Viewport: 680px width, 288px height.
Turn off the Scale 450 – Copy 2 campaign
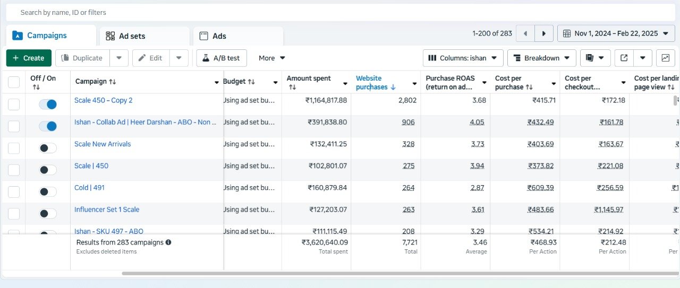48,104
